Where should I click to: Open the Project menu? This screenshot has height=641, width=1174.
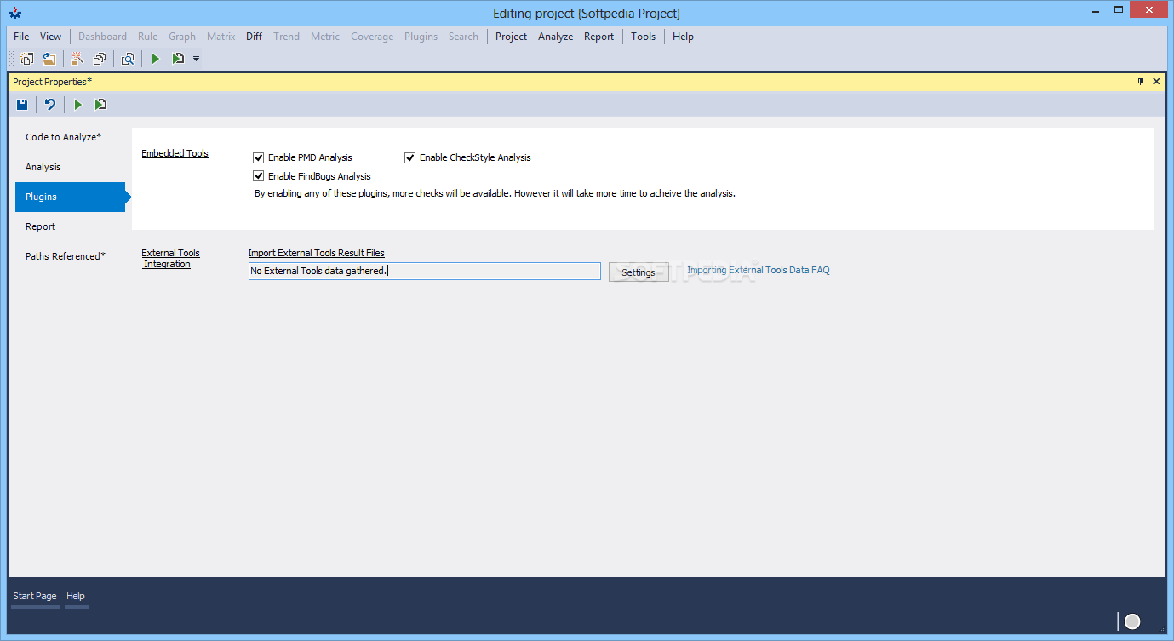tap(511, 37)
